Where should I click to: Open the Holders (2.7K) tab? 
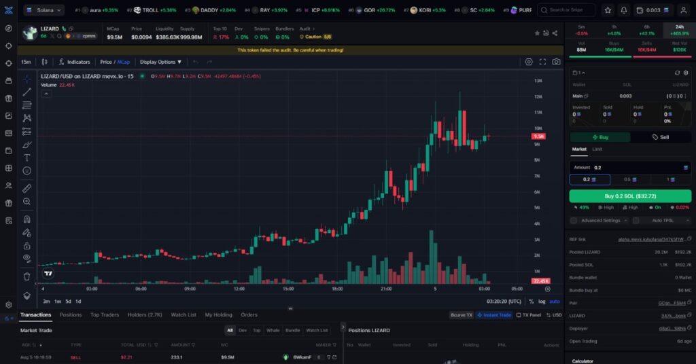(x=145, y=315)
